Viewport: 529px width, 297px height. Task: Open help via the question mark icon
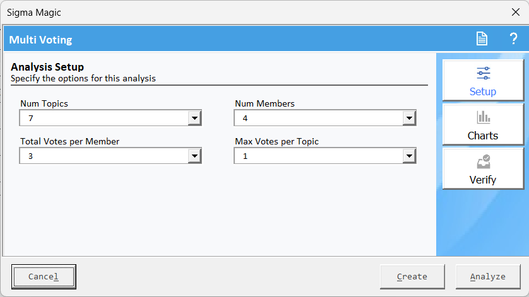[513, 38]
